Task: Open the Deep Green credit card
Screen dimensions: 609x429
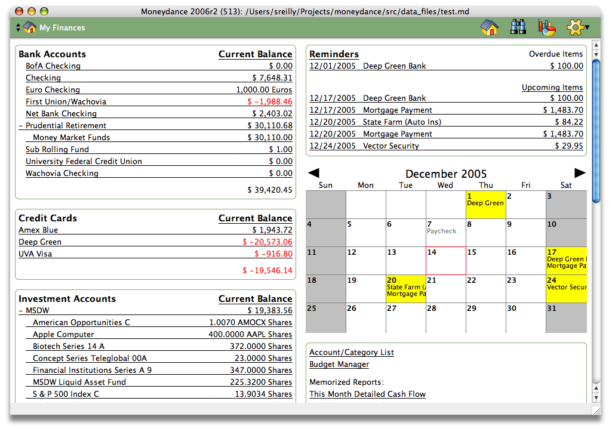Action: [x=40, y=242]
